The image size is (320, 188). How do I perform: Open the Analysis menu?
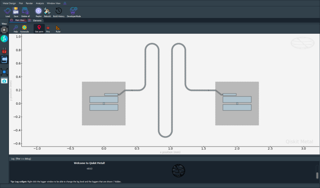point(40,3)
